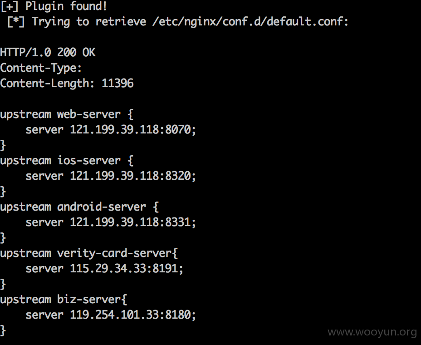The image size is (421, 345).
Task: Click the server address 115.29.34.33:8191
Action: [124, 269]
